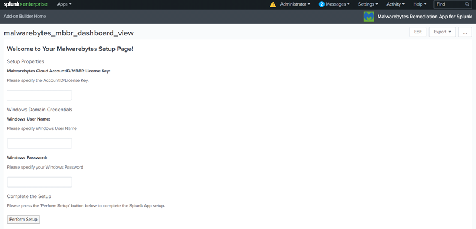This screenshot has height=229, width=476.
Task: Click Malwarebytes Remediation App for Splunk title
Action: 425,17
